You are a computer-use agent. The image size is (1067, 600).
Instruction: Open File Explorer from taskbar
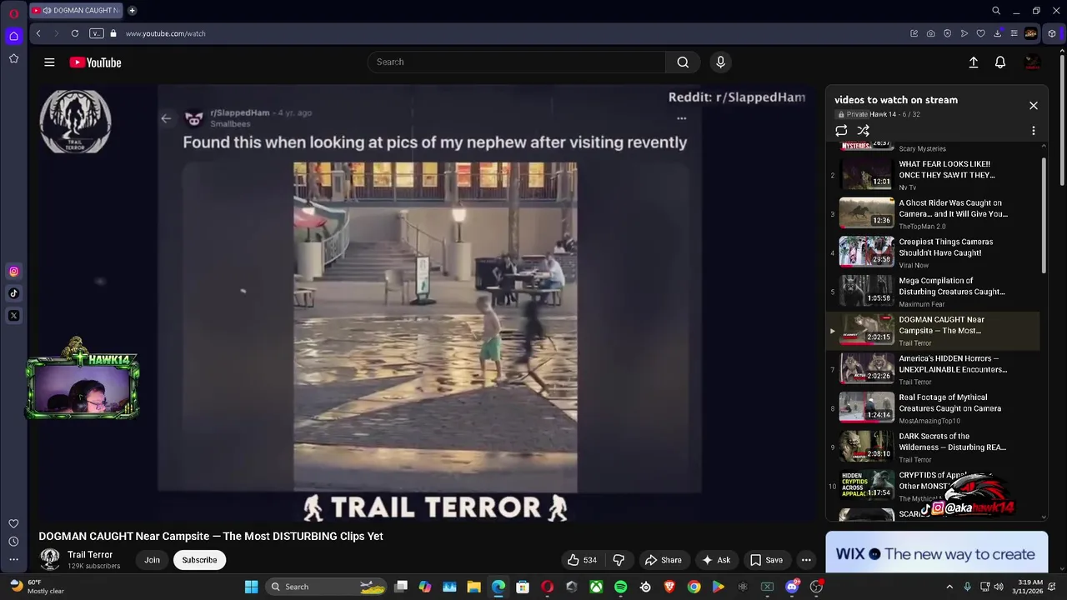coord(473,587)
